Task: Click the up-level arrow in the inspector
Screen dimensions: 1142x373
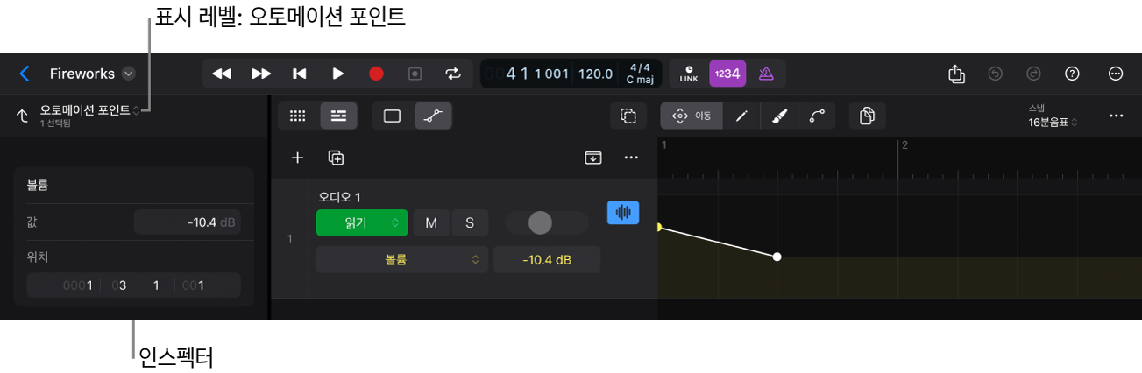Action: [x=22, y=116]
